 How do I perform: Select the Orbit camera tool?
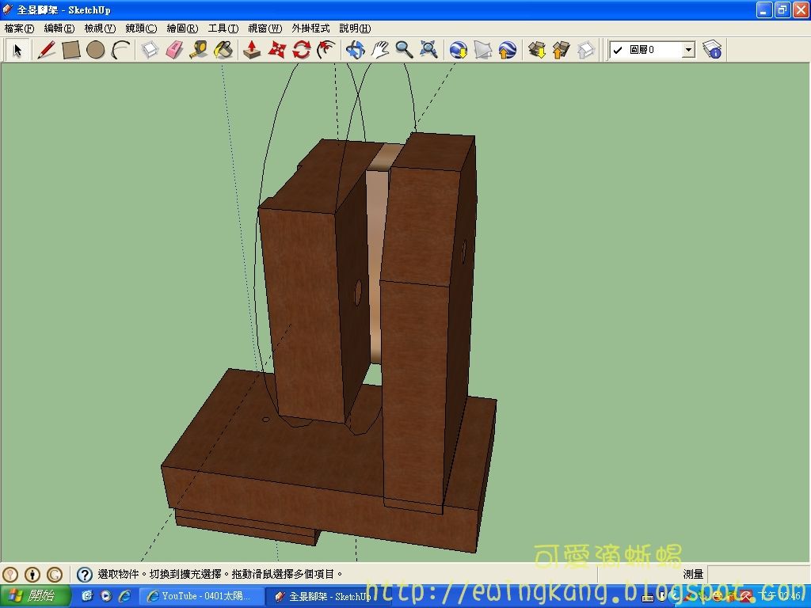coord(356,50)
